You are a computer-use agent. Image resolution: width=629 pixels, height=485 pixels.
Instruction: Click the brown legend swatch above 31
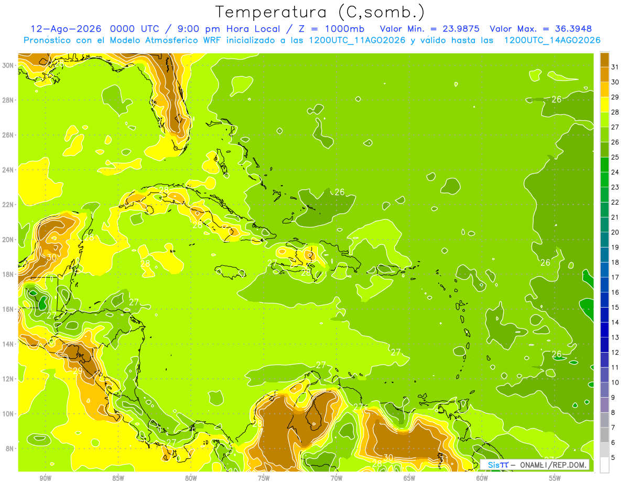coord(604,60)
